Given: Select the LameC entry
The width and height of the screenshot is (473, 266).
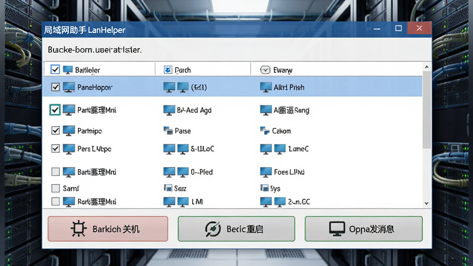Looking at the screenshot, I should click(298, 149).
